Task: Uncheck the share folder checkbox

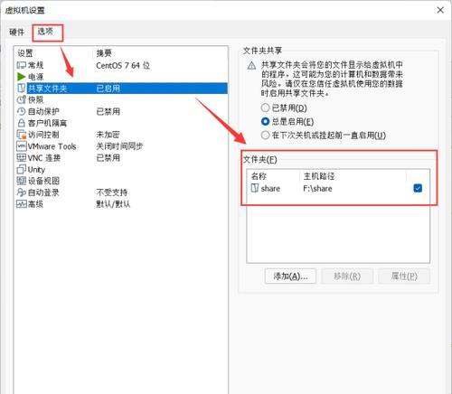Action: [x=418, y=189]
